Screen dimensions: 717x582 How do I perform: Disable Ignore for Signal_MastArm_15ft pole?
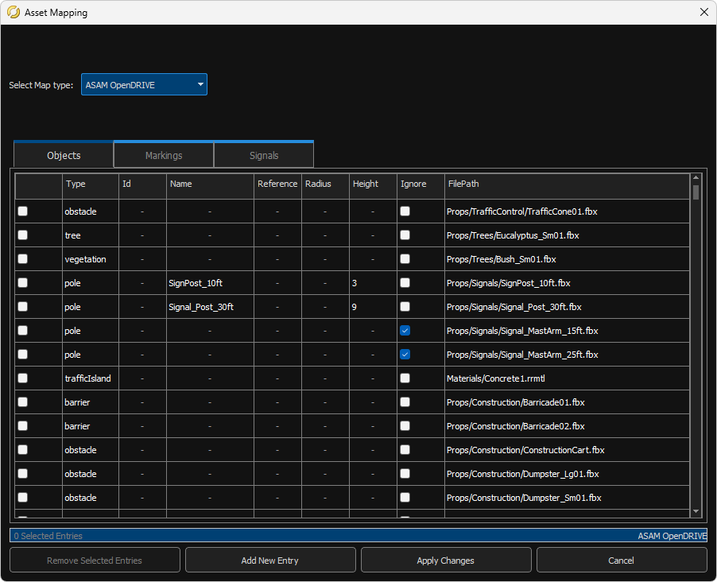click(405, 330)
